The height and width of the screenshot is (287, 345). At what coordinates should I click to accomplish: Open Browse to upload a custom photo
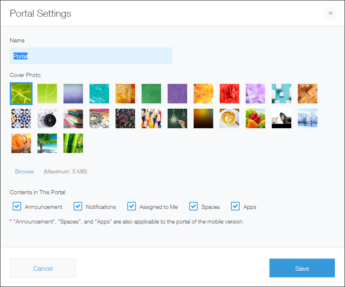click(x=24, y=171)
